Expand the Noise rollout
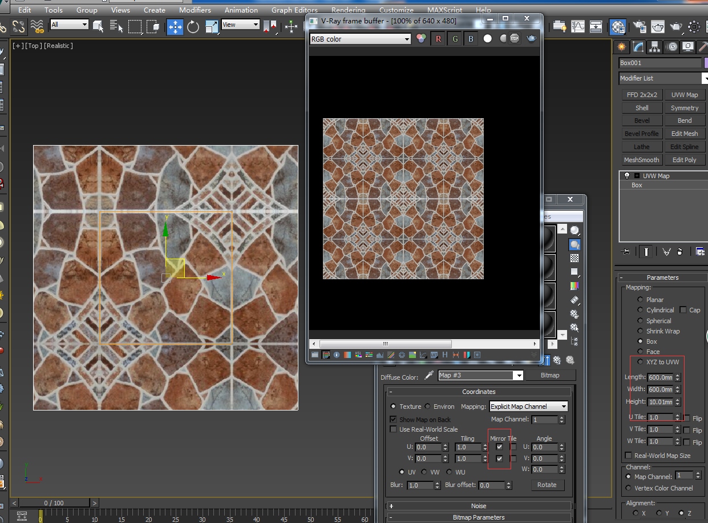This screenshot has width=708, height=523. point(479,506)
